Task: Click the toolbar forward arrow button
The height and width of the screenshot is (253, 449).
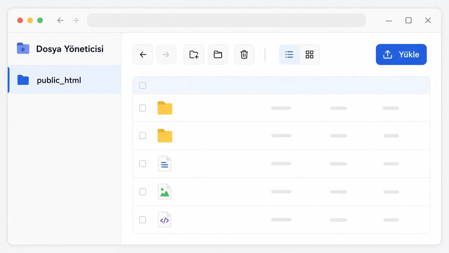Action: tap(166, 55)
